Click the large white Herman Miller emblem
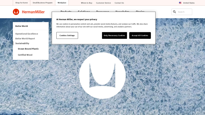Viewport: 205px width, 115px height. (x=102, y=76)
